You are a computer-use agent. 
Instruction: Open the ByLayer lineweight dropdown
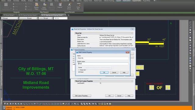(x=46, y=18)
